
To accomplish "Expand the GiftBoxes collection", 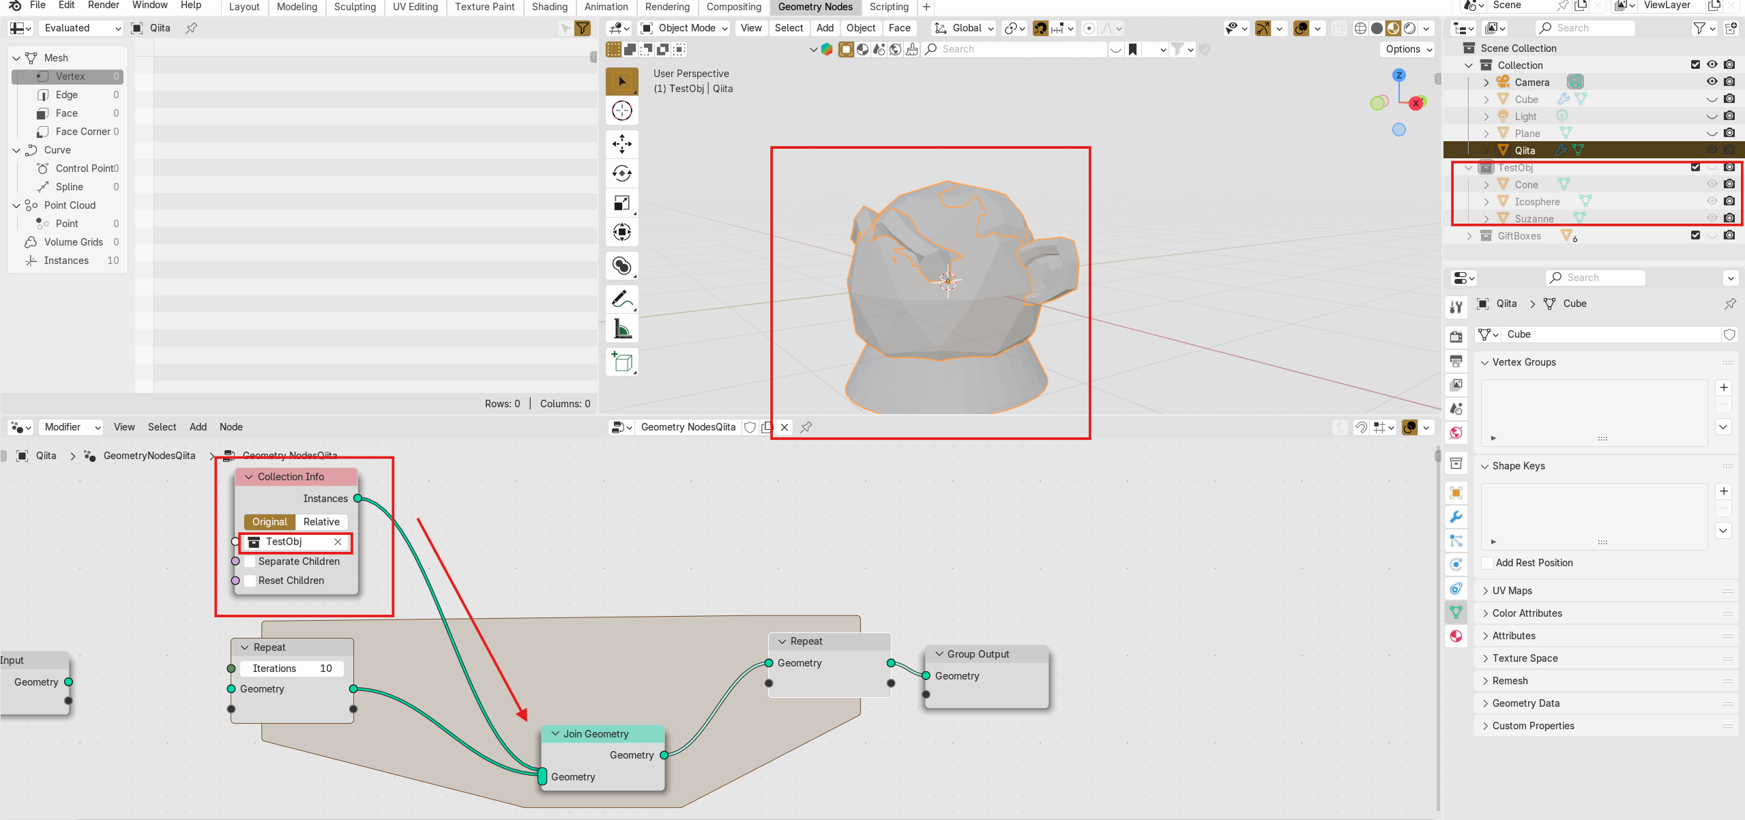I will 1469,236.
